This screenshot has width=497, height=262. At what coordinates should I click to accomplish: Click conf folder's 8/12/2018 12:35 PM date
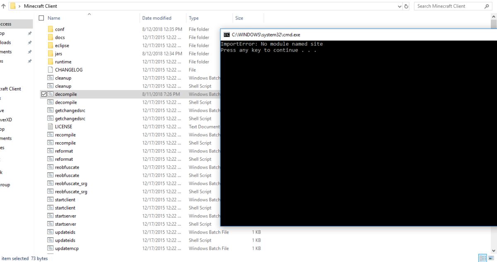coord(162,29)
